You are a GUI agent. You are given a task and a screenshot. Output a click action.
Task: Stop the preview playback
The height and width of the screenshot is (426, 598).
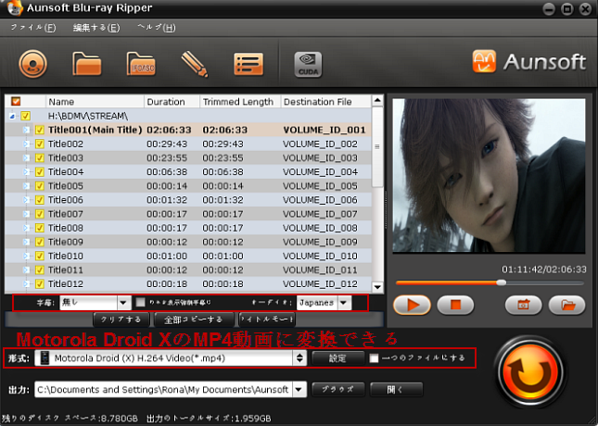point(455,305)
